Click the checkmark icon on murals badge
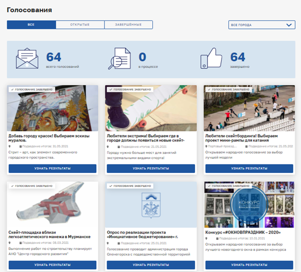The height and width of the screenshot is (272, 301). (12, 89)
